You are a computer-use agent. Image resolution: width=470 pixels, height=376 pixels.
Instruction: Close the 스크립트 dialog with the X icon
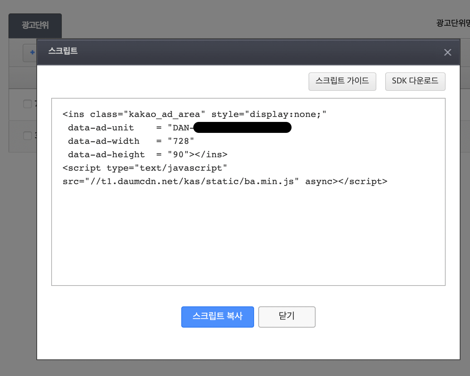pos(447,52)
